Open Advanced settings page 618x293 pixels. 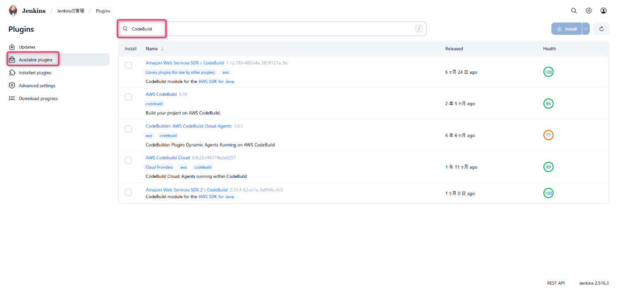(58, 86)
